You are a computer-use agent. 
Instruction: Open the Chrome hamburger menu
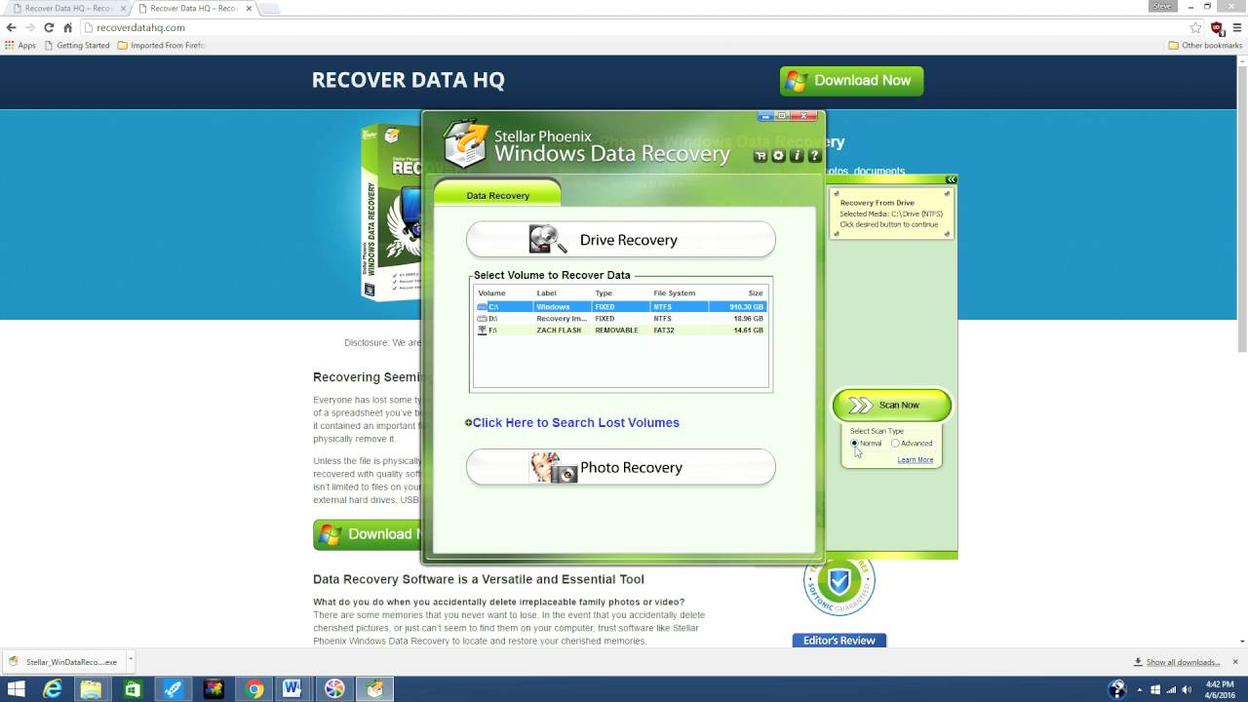point(1237,27)
